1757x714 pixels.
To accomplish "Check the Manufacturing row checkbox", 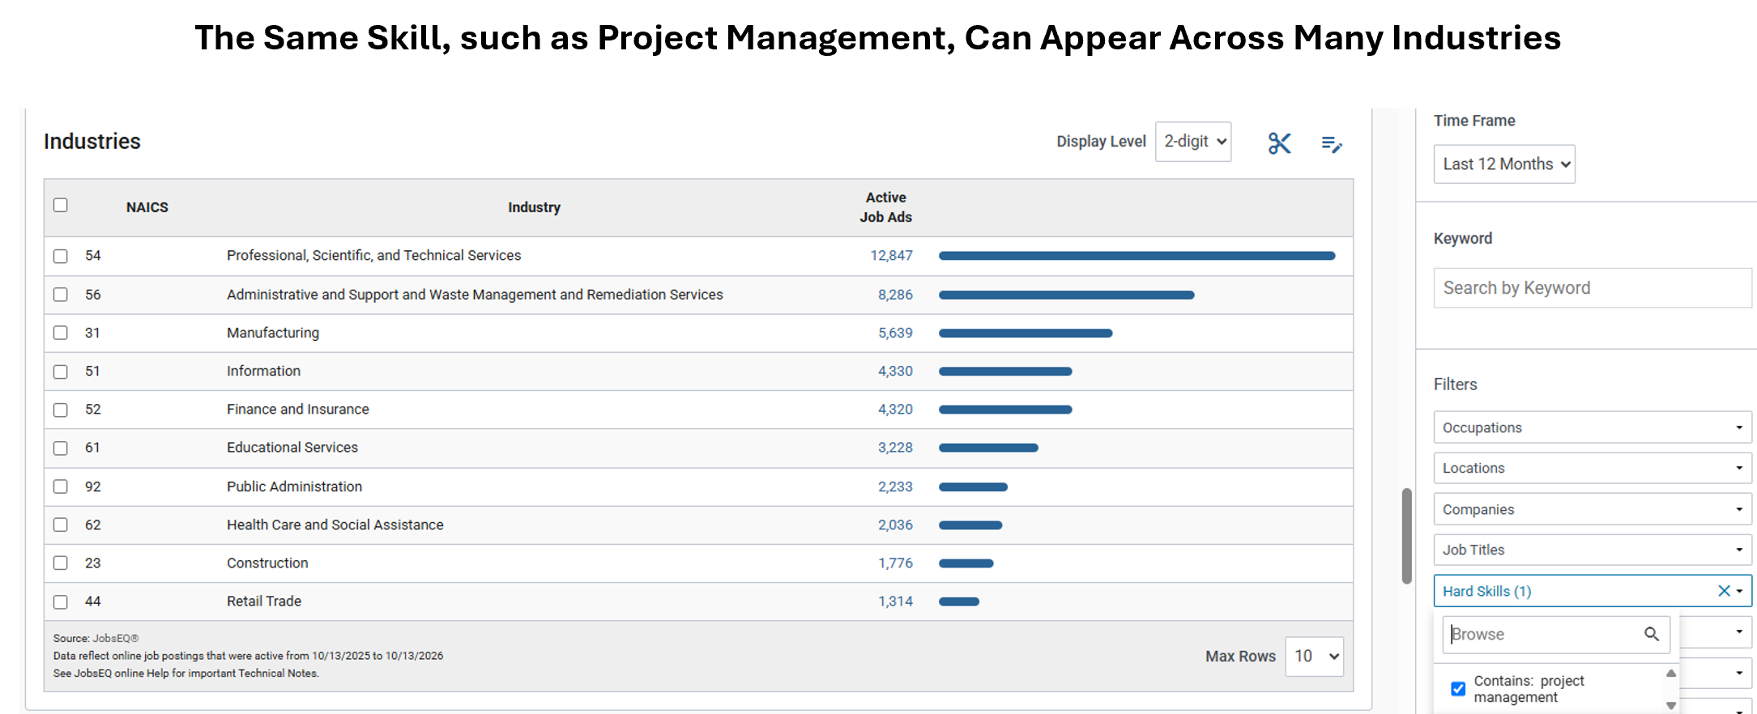I will [61, 333].
